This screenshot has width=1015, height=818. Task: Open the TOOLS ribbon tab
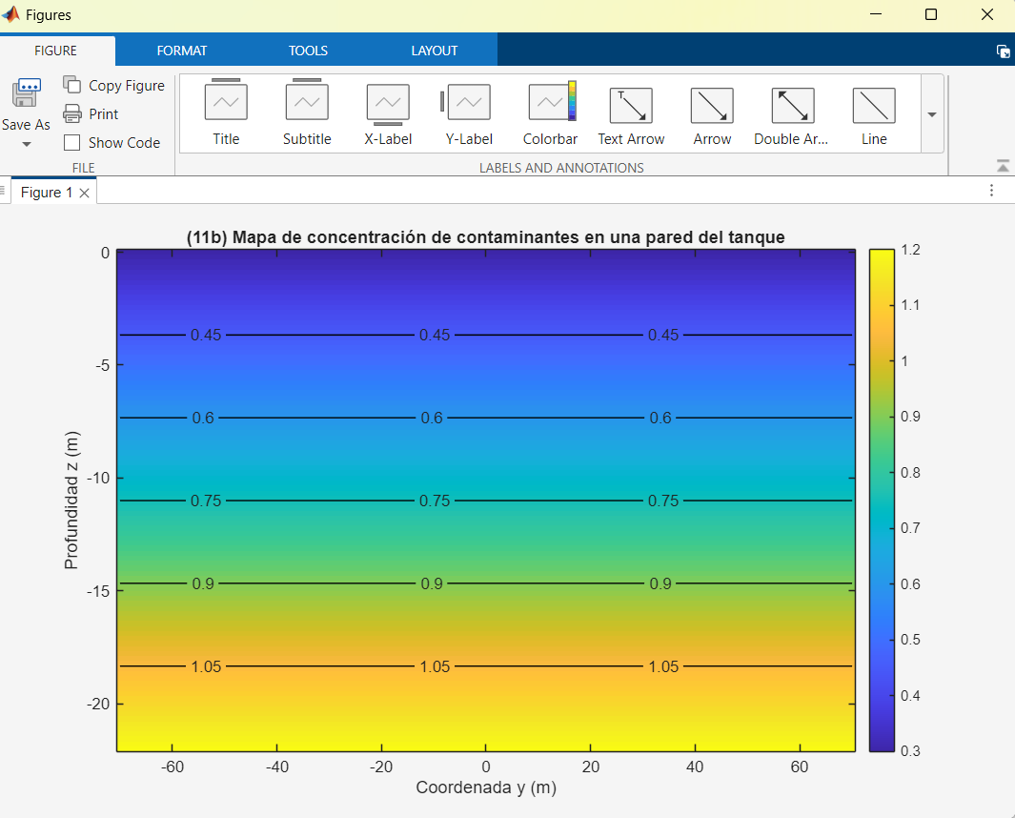(x=308, y=51)
